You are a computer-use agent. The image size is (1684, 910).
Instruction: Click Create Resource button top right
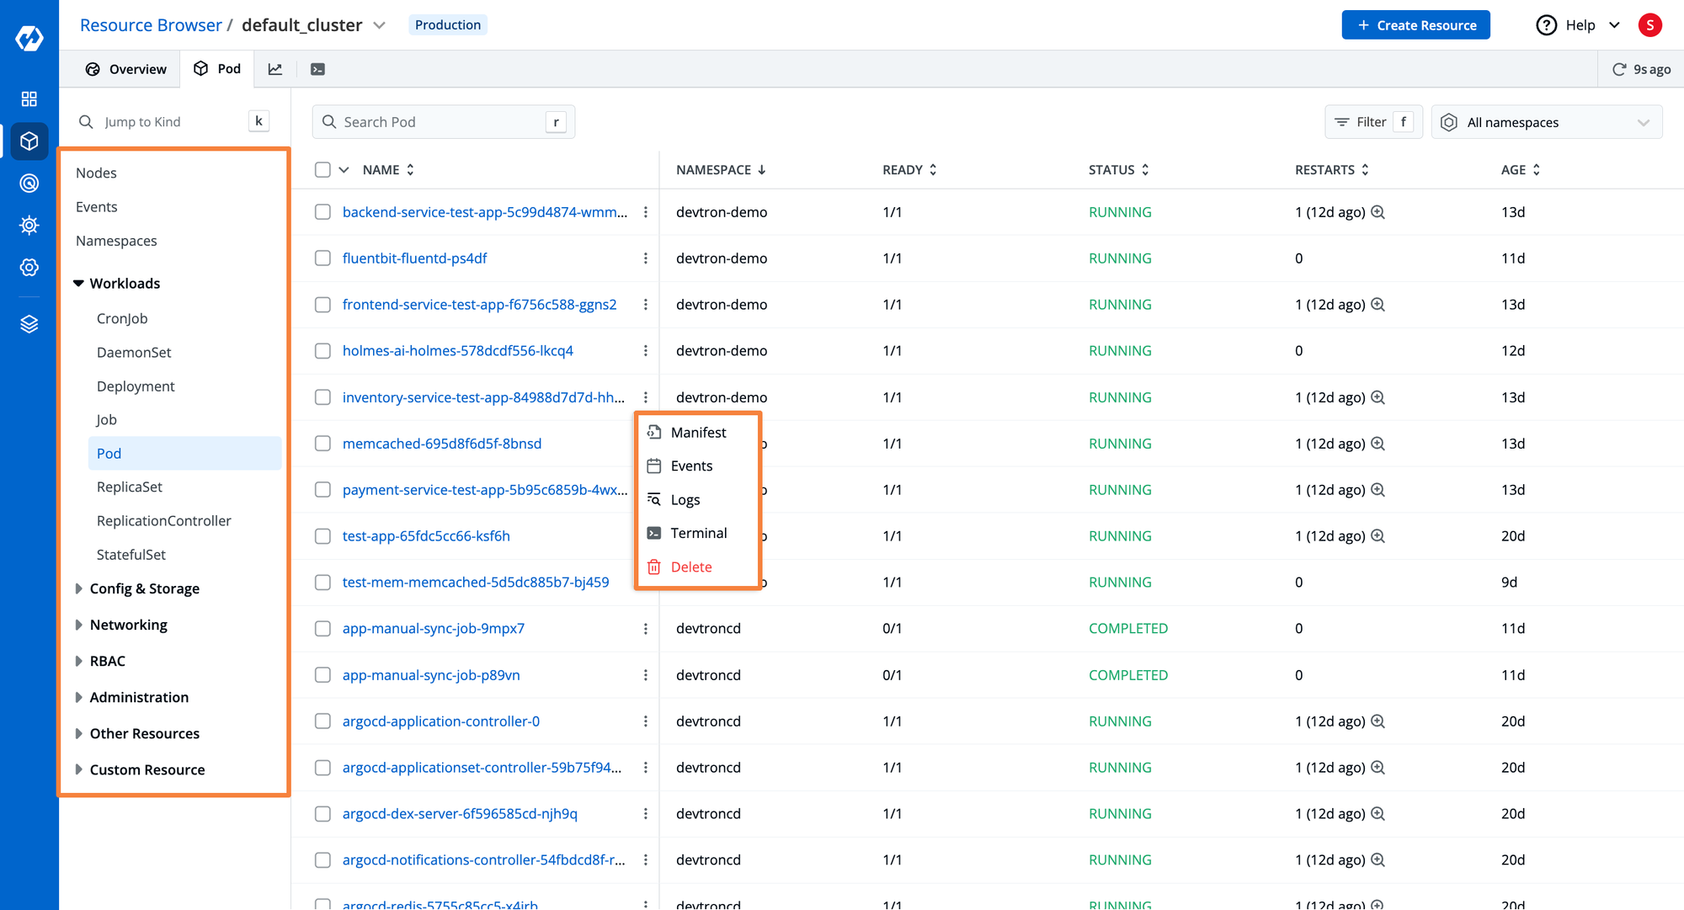point(1417,24)
